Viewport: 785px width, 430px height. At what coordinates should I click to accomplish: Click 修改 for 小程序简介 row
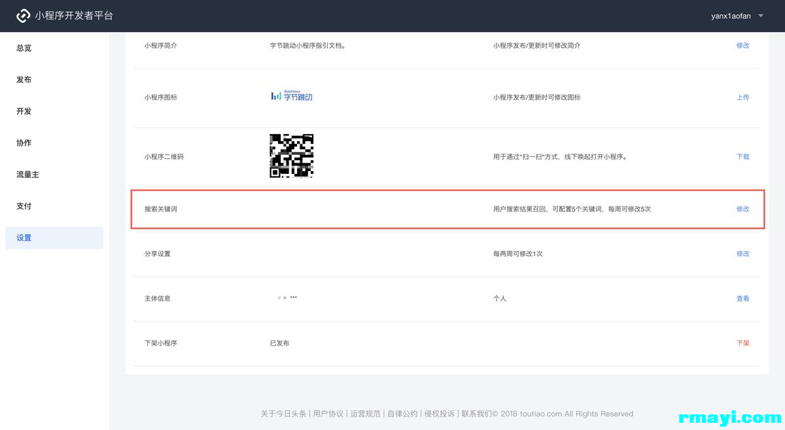[x=742, y=46]
